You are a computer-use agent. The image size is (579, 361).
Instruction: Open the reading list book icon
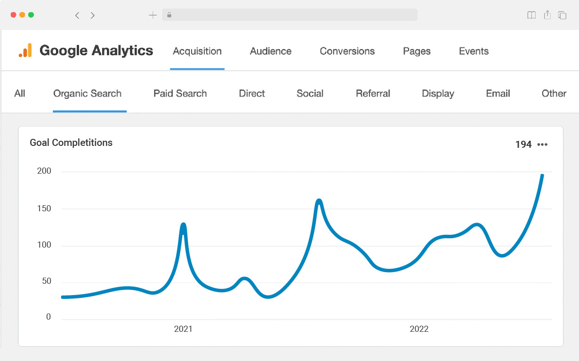pyautogui.click(x=531, y=15)
